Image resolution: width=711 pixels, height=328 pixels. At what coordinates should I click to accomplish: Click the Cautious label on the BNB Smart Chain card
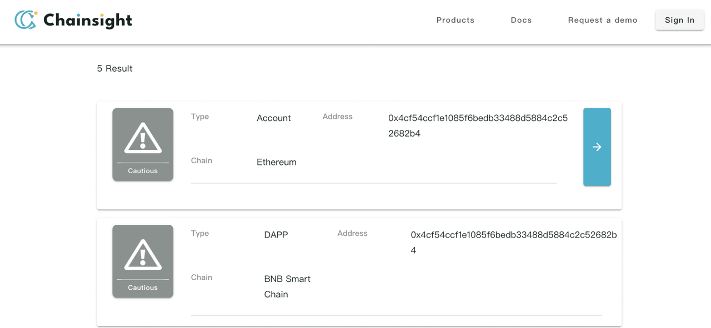[x=143, y=287]
